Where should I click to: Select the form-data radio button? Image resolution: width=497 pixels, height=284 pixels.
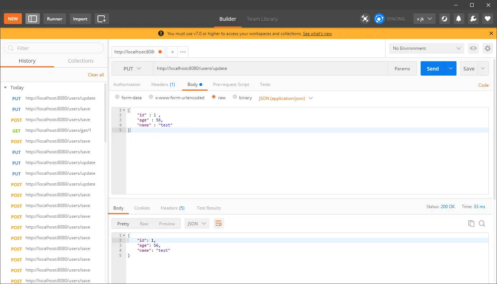click(x=117, y=97)
